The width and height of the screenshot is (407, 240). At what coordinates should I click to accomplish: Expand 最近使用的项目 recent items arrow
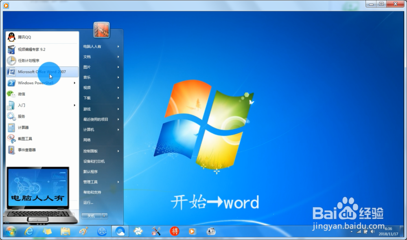point(118,119)
